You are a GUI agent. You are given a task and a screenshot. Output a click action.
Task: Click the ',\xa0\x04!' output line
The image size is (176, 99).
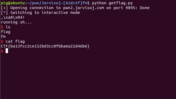pyautogui.click(x=13, y=17)
